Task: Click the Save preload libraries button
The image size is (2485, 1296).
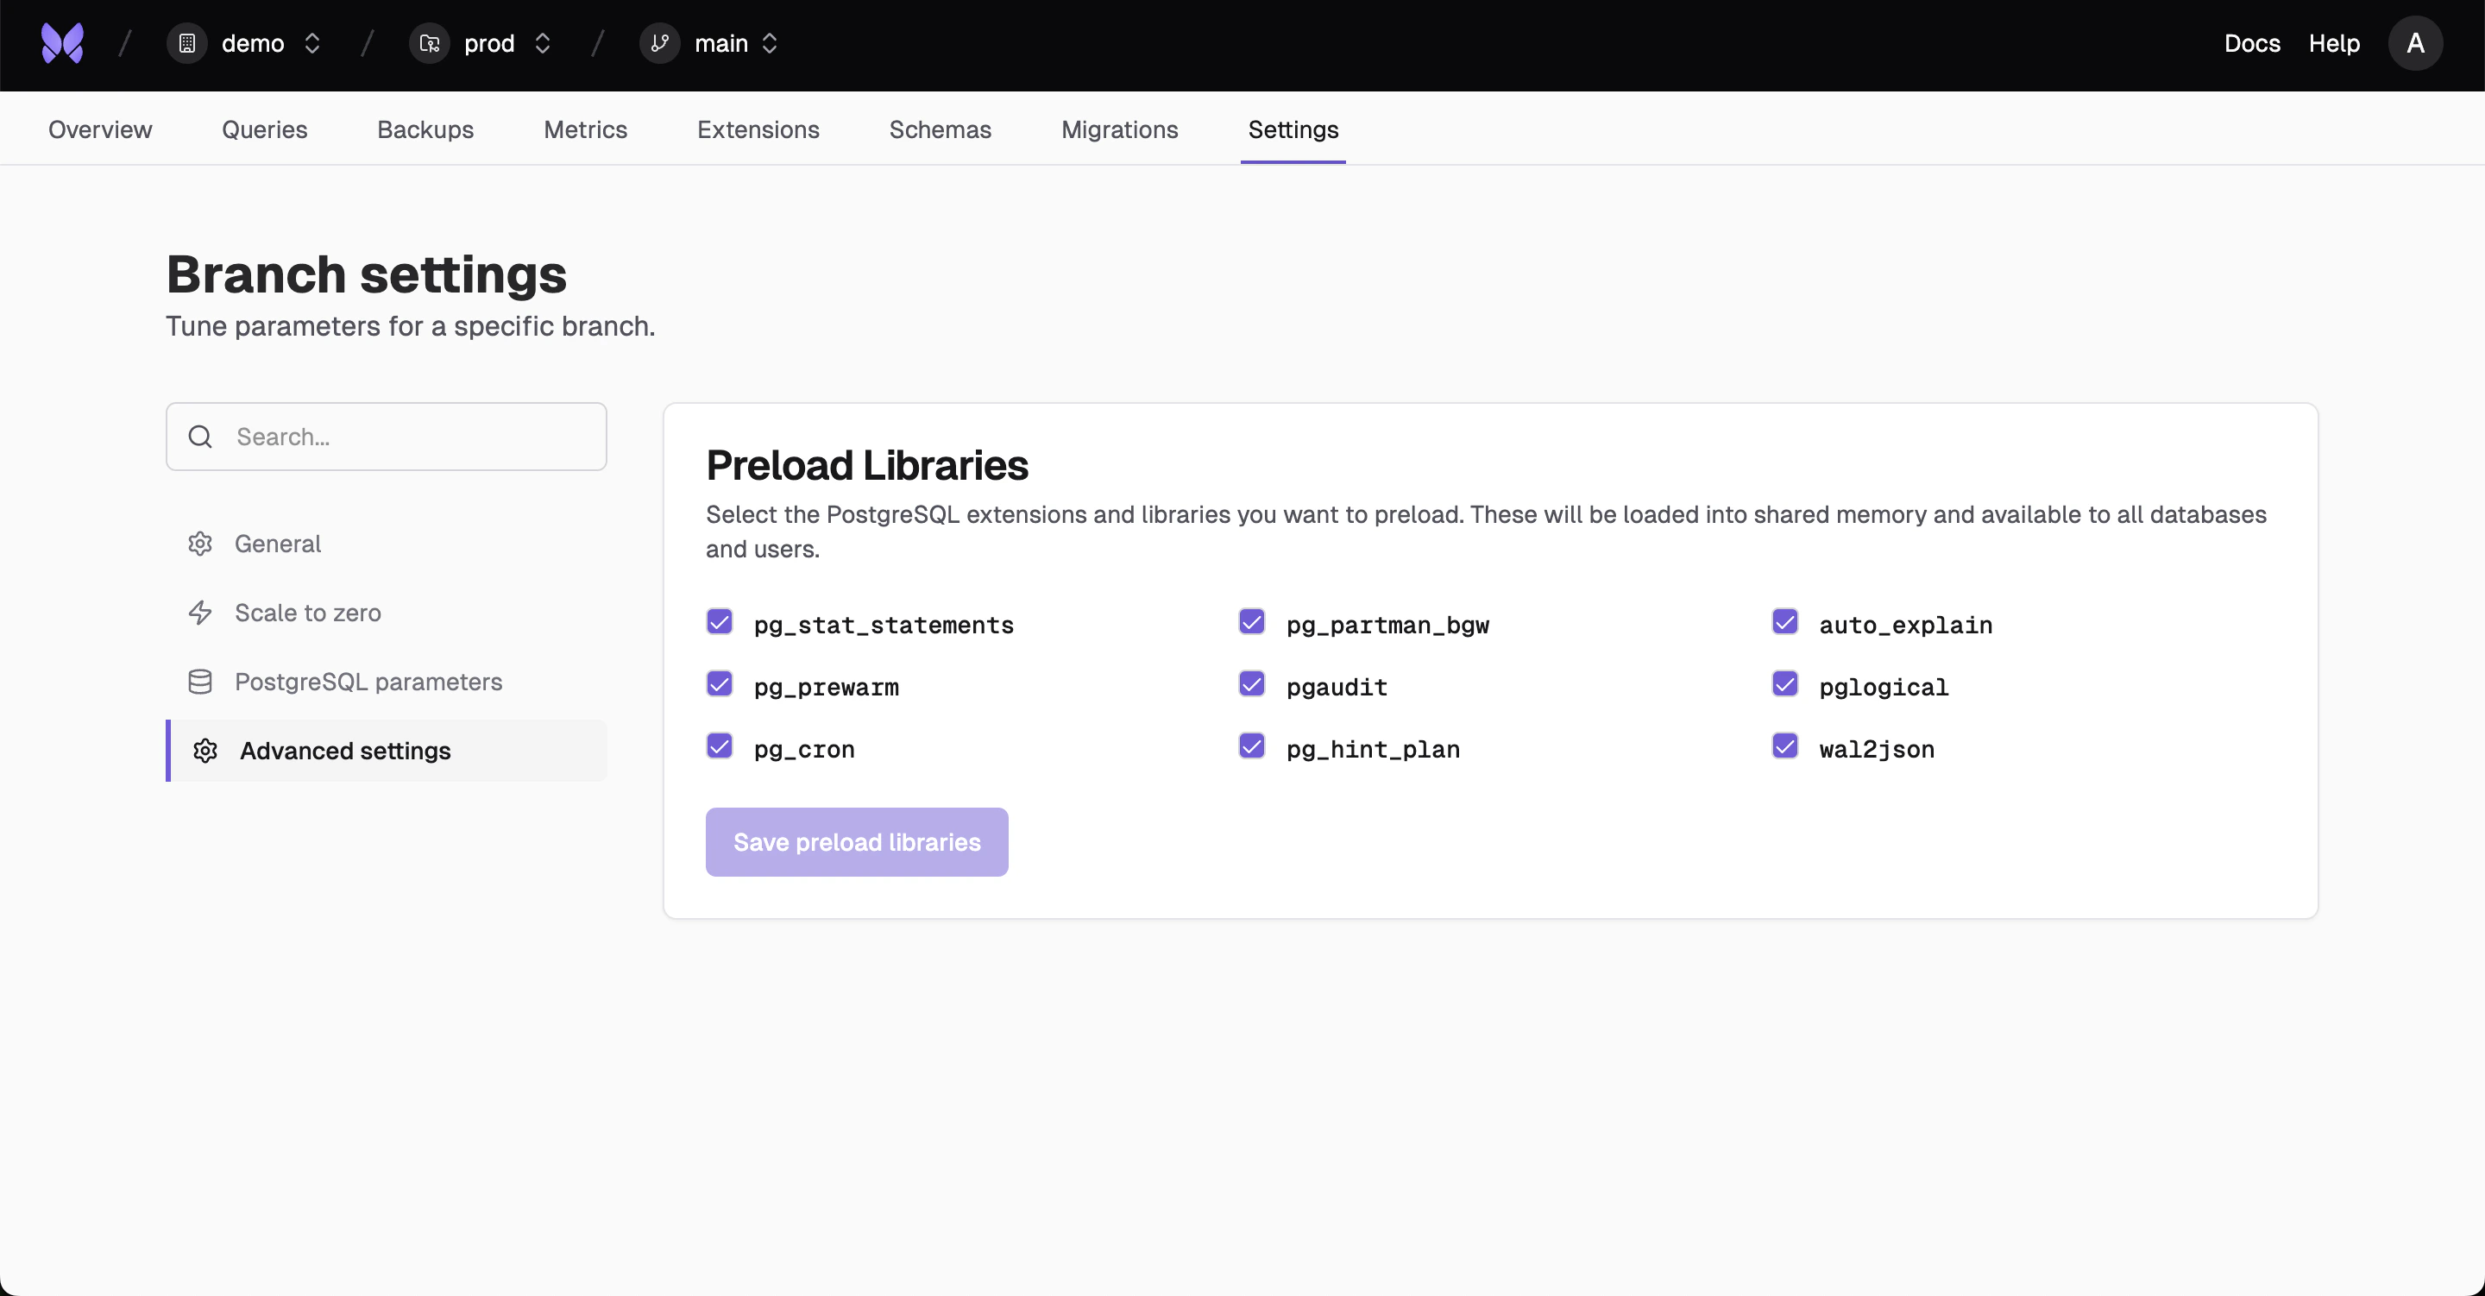Action: [856, 841]
